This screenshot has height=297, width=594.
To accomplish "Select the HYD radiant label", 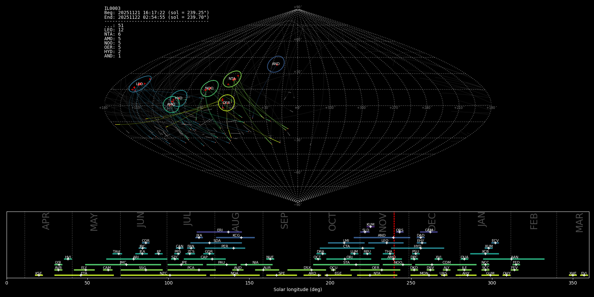I will [179, 98].
